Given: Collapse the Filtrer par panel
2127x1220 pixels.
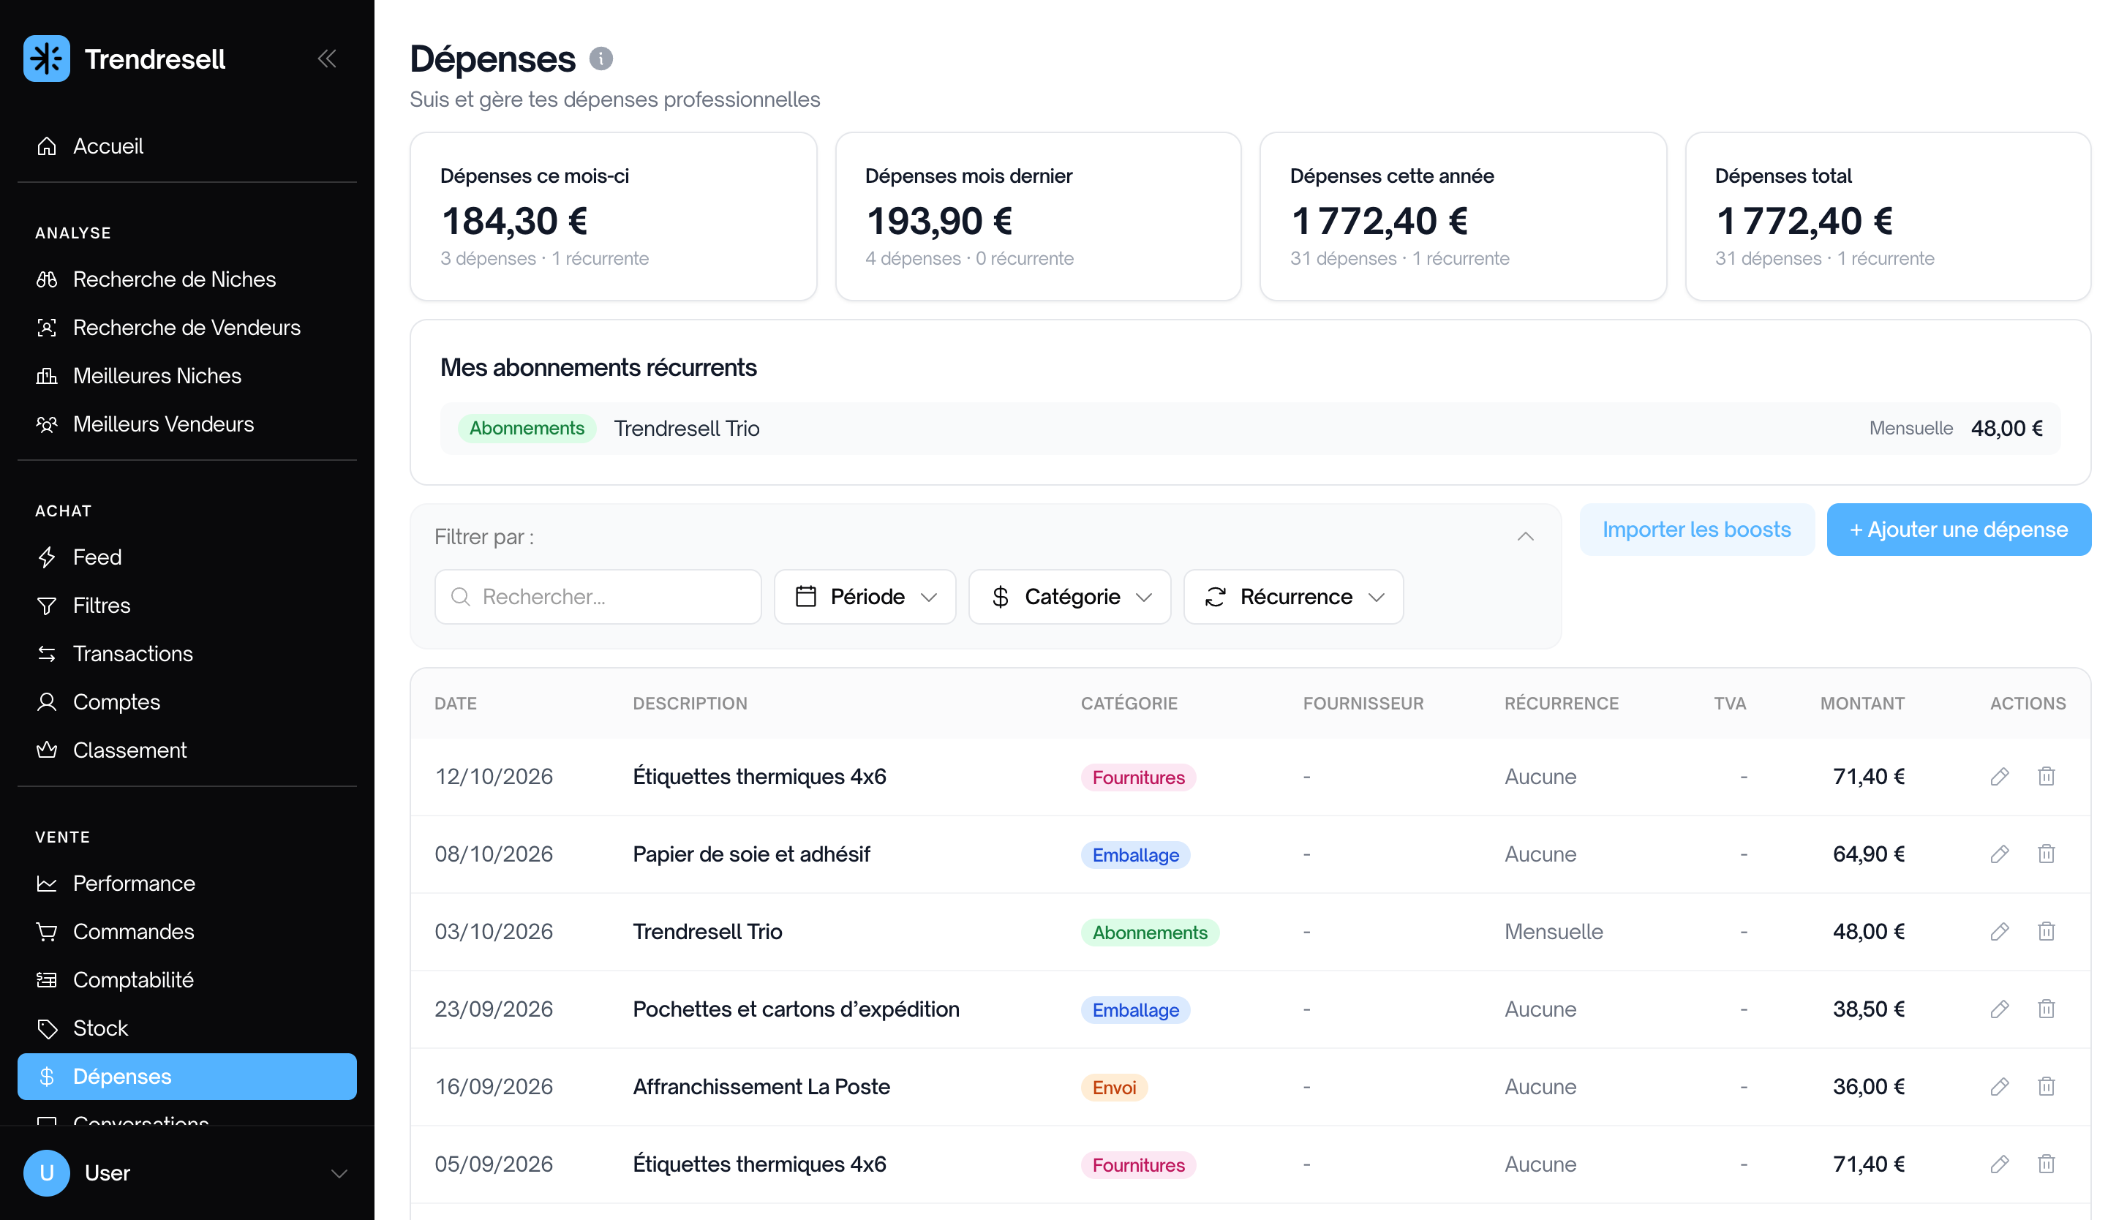Looking at the screenshot, I should point(1526,536).
